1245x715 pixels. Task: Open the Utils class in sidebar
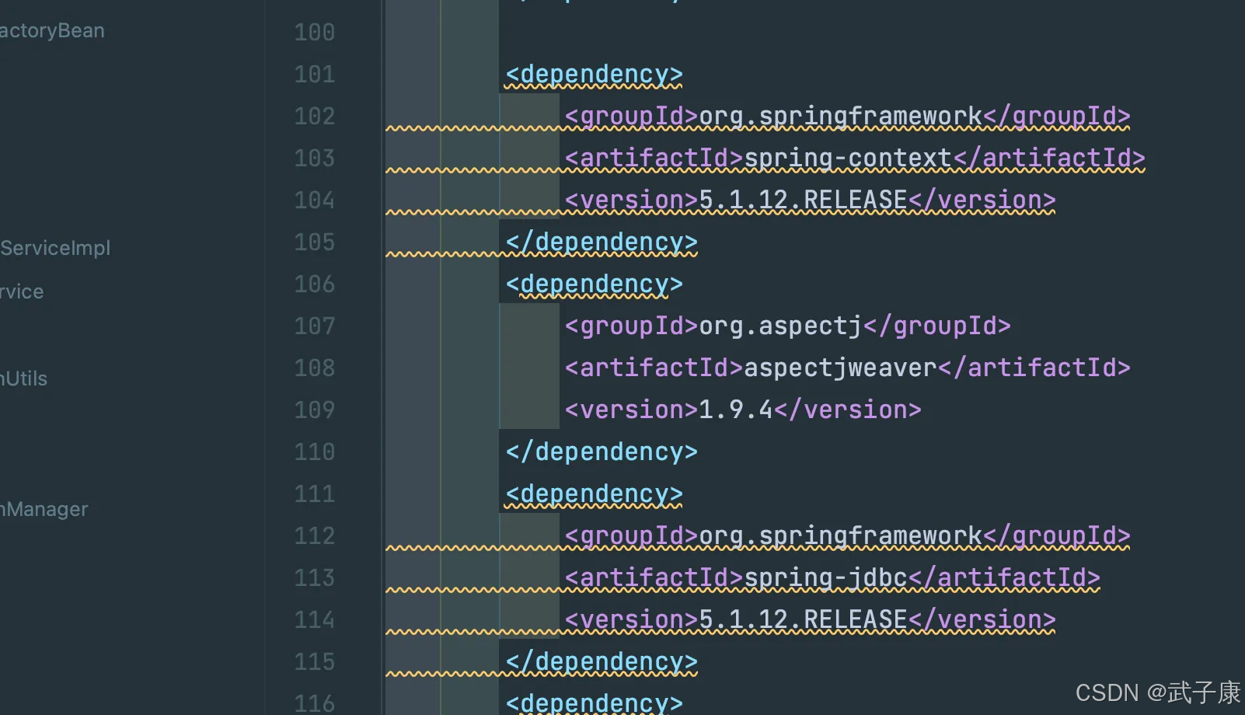[x=24, y=379]
